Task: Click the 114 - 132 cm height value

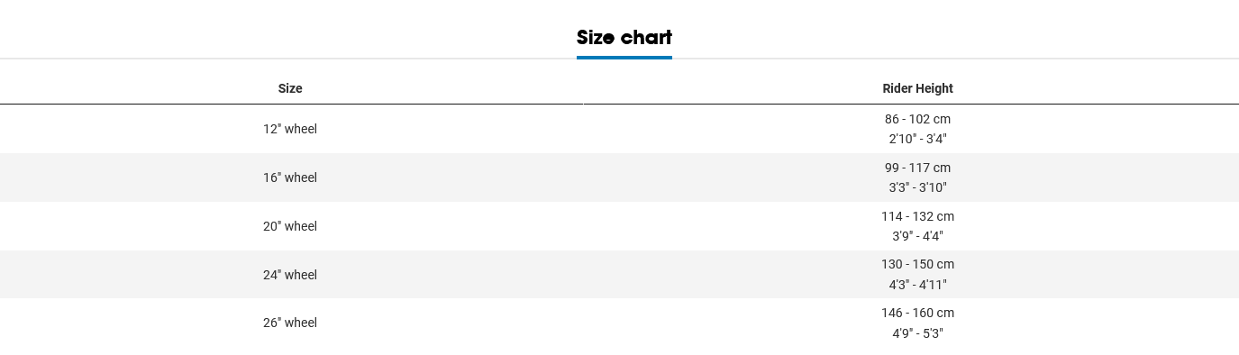Action: coord(917,216)
